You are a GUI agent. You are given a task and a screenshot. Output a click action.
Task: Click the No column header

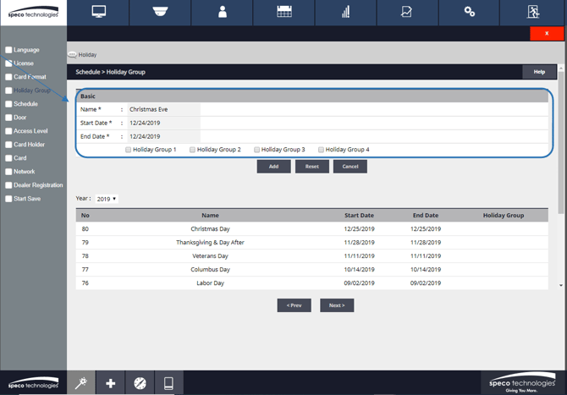[85, 216]
